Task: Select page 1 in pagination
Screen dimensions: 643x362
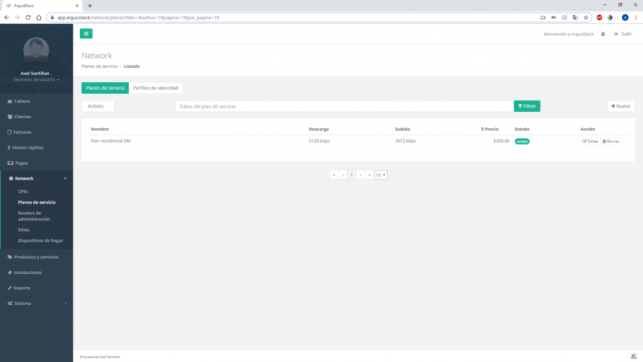Action: (x=352, y=175)
